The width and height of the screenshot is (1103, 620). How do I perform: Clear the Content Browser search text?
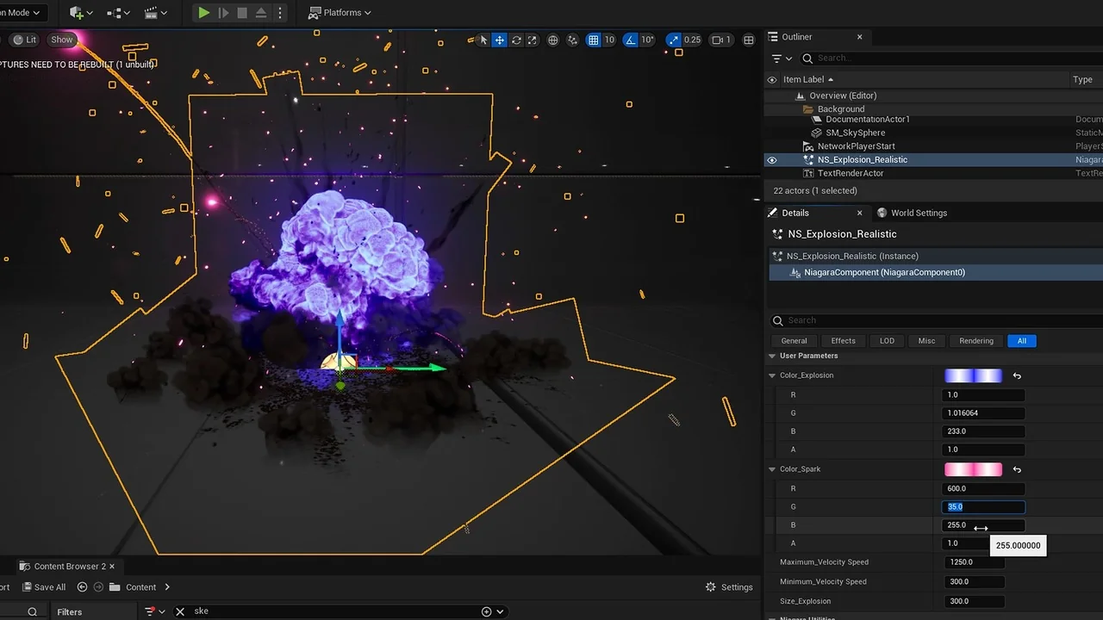180,611
